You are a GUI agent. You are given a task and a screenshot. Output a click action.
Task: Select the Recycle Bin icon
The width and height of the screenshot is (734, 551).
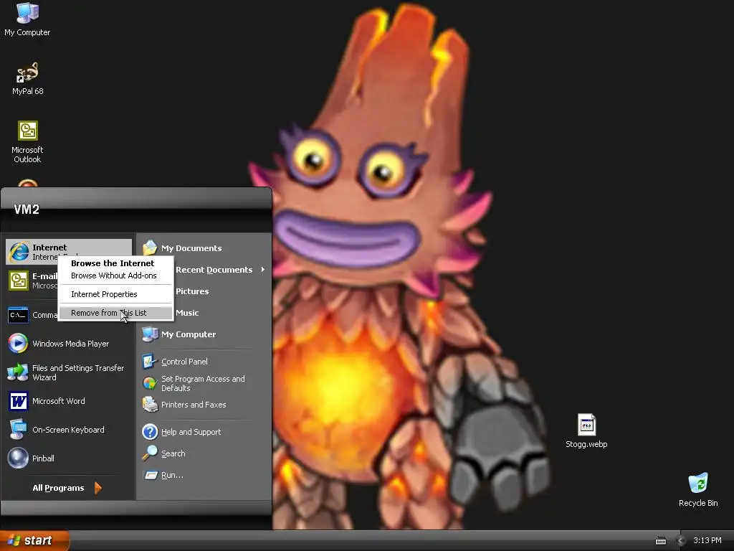698,490
